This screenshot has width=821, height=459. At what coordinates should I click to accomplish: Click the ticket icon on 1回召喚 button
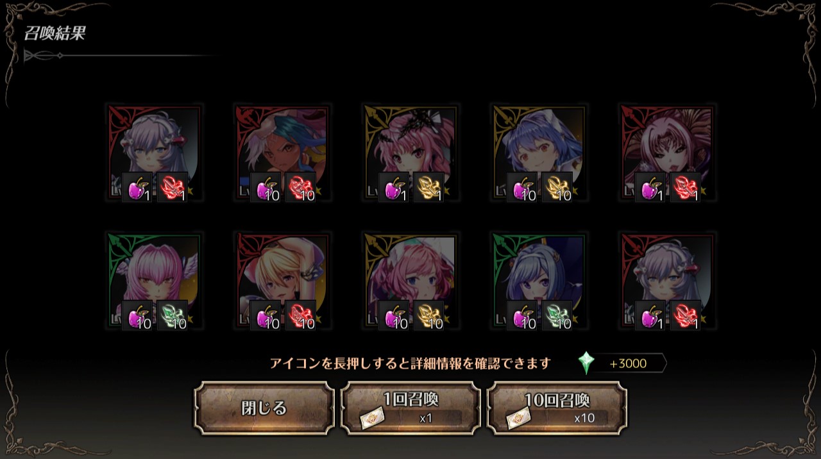371,419
